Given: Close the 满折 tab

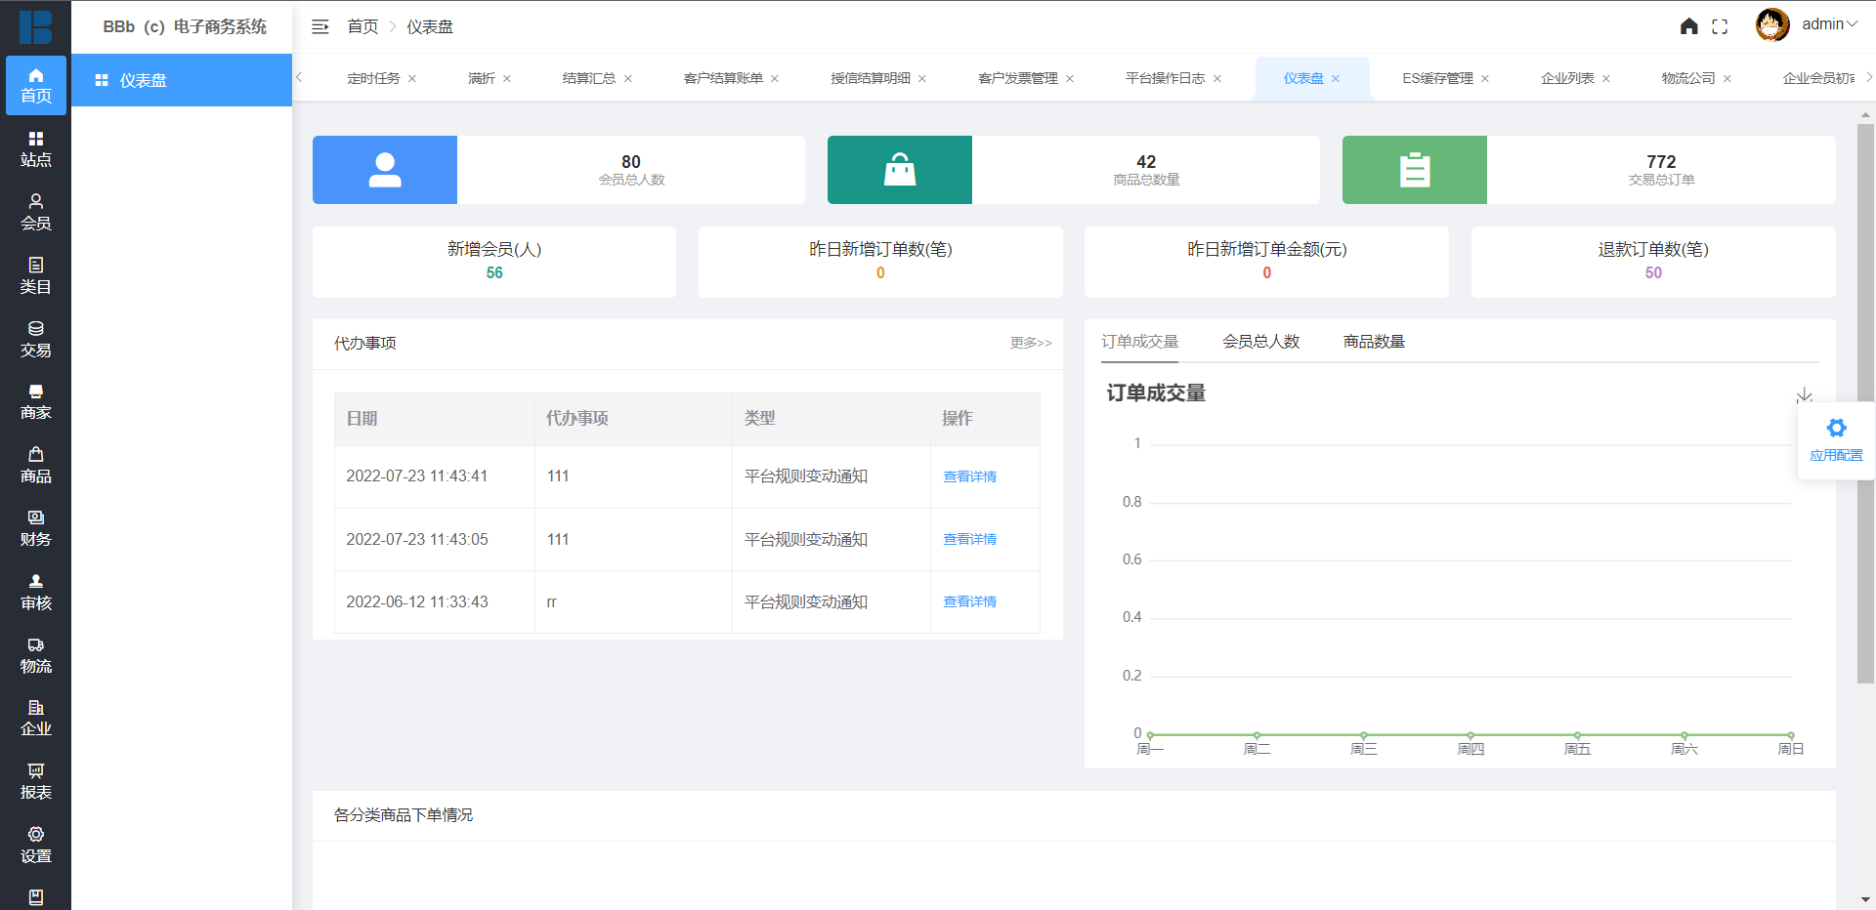Looking at the screenshot, I should pos(507,79).
